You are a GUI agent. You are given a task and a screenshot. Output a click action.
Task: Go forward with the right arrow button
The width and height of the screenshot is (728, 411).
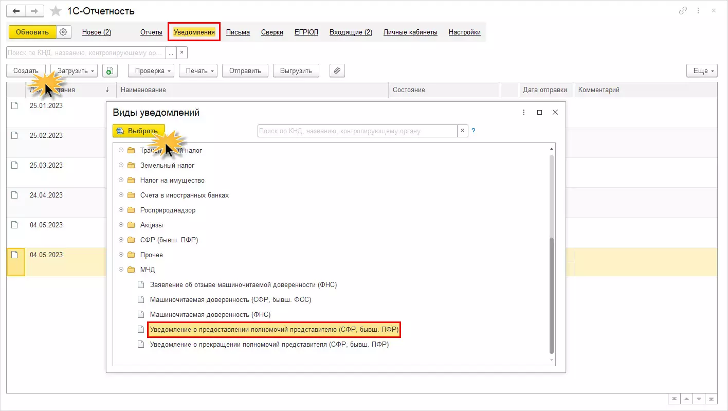point(34,11)
